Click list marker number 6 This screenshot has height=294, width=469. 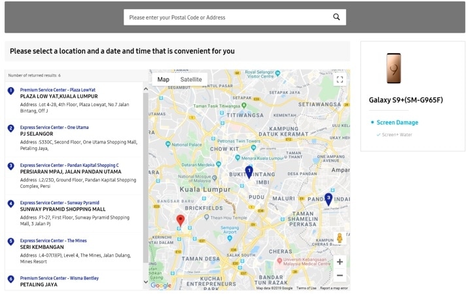click(10, 279)
